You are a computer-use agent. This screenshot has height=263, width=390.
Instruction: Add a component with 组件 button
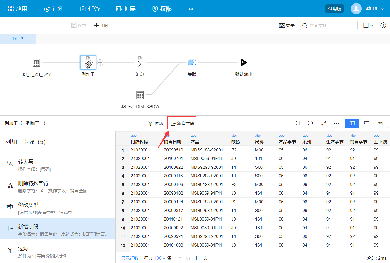click(102, 25)
